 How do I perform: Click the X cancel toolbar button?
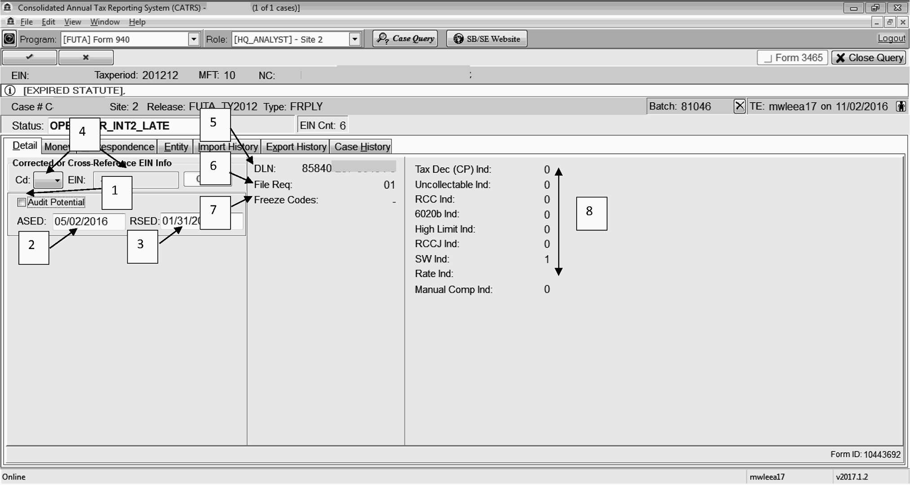click(x=86, y=57)
